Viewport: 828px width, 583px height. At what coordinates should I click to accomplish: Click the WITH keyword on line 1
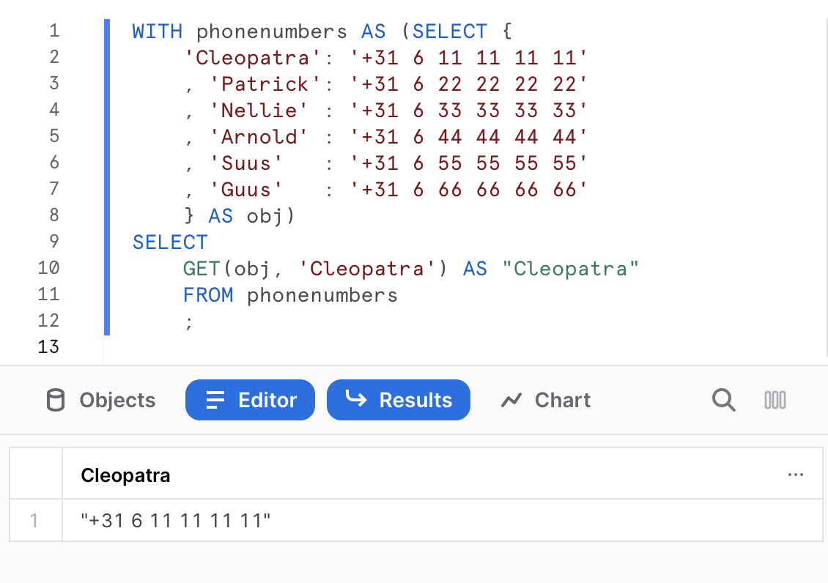tap(158, 31)
